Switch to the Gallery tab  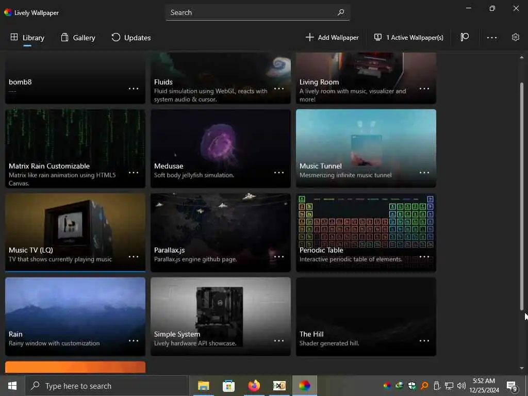(78, 37)
